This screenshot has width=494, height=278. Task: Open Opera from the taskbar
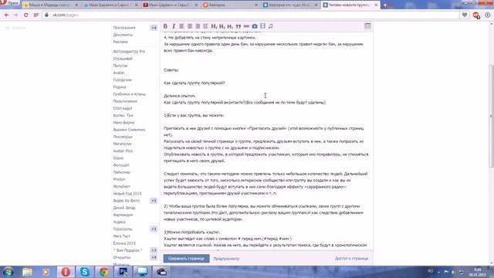[66, 272]
